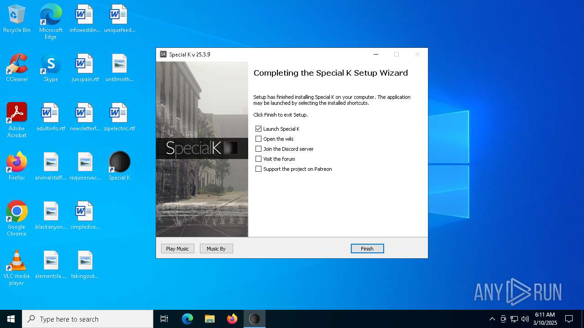Viewport: 584px width, 328px height.
Task: Open the clock showing 6:11 AM
Action: (x=545, y=319)
